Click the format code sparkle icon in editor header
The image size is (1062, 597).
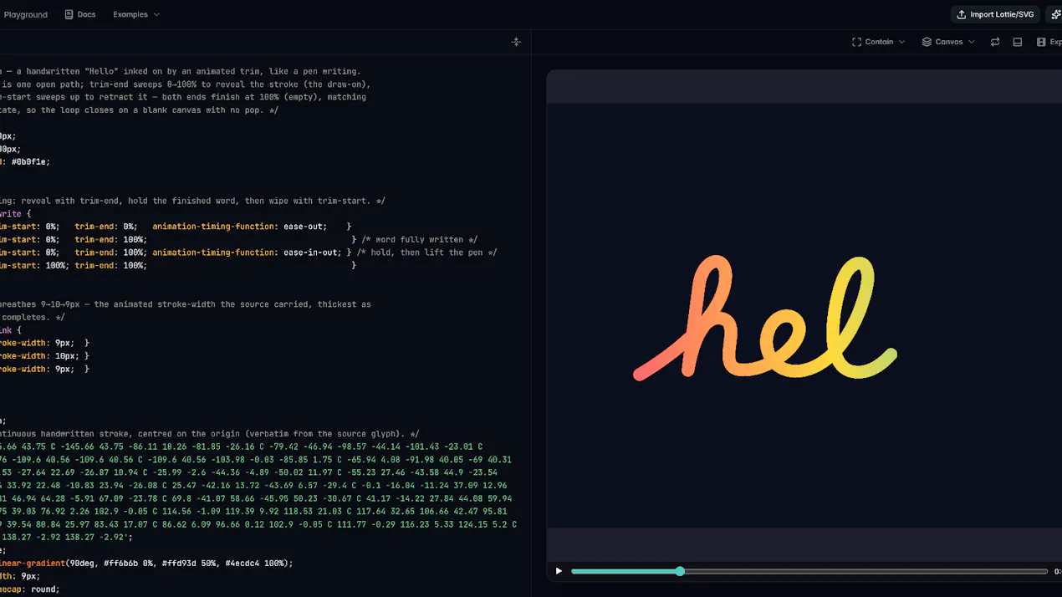516,42
